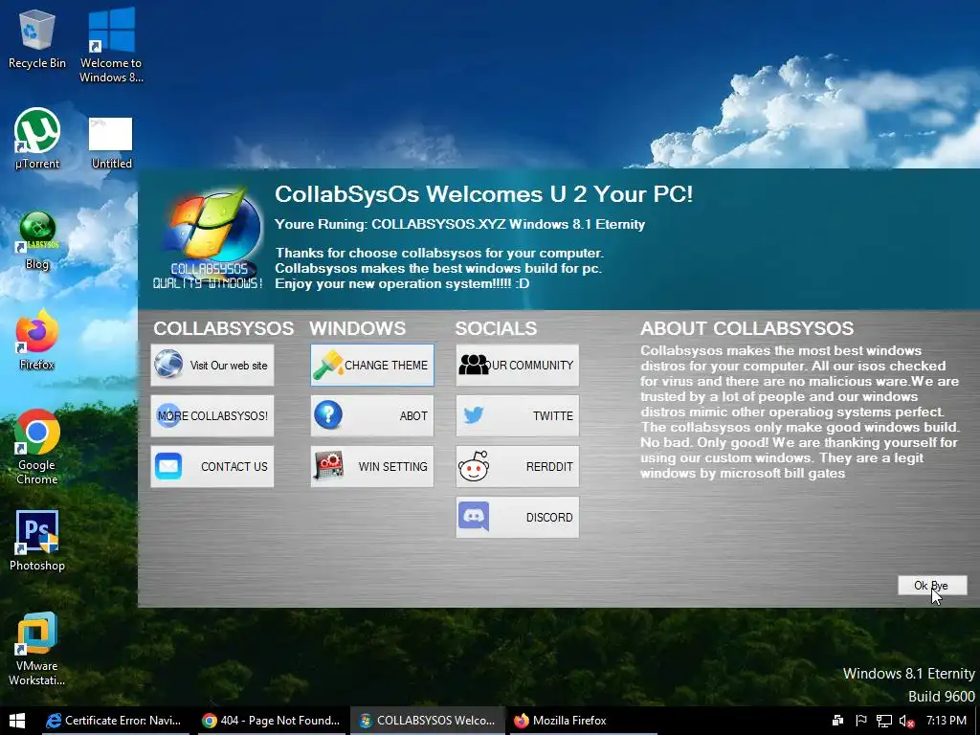Screen dimensions: 980x735
Task: Select COLLABSYSOS Welcome taskbar item
Action: click(427, 721)
